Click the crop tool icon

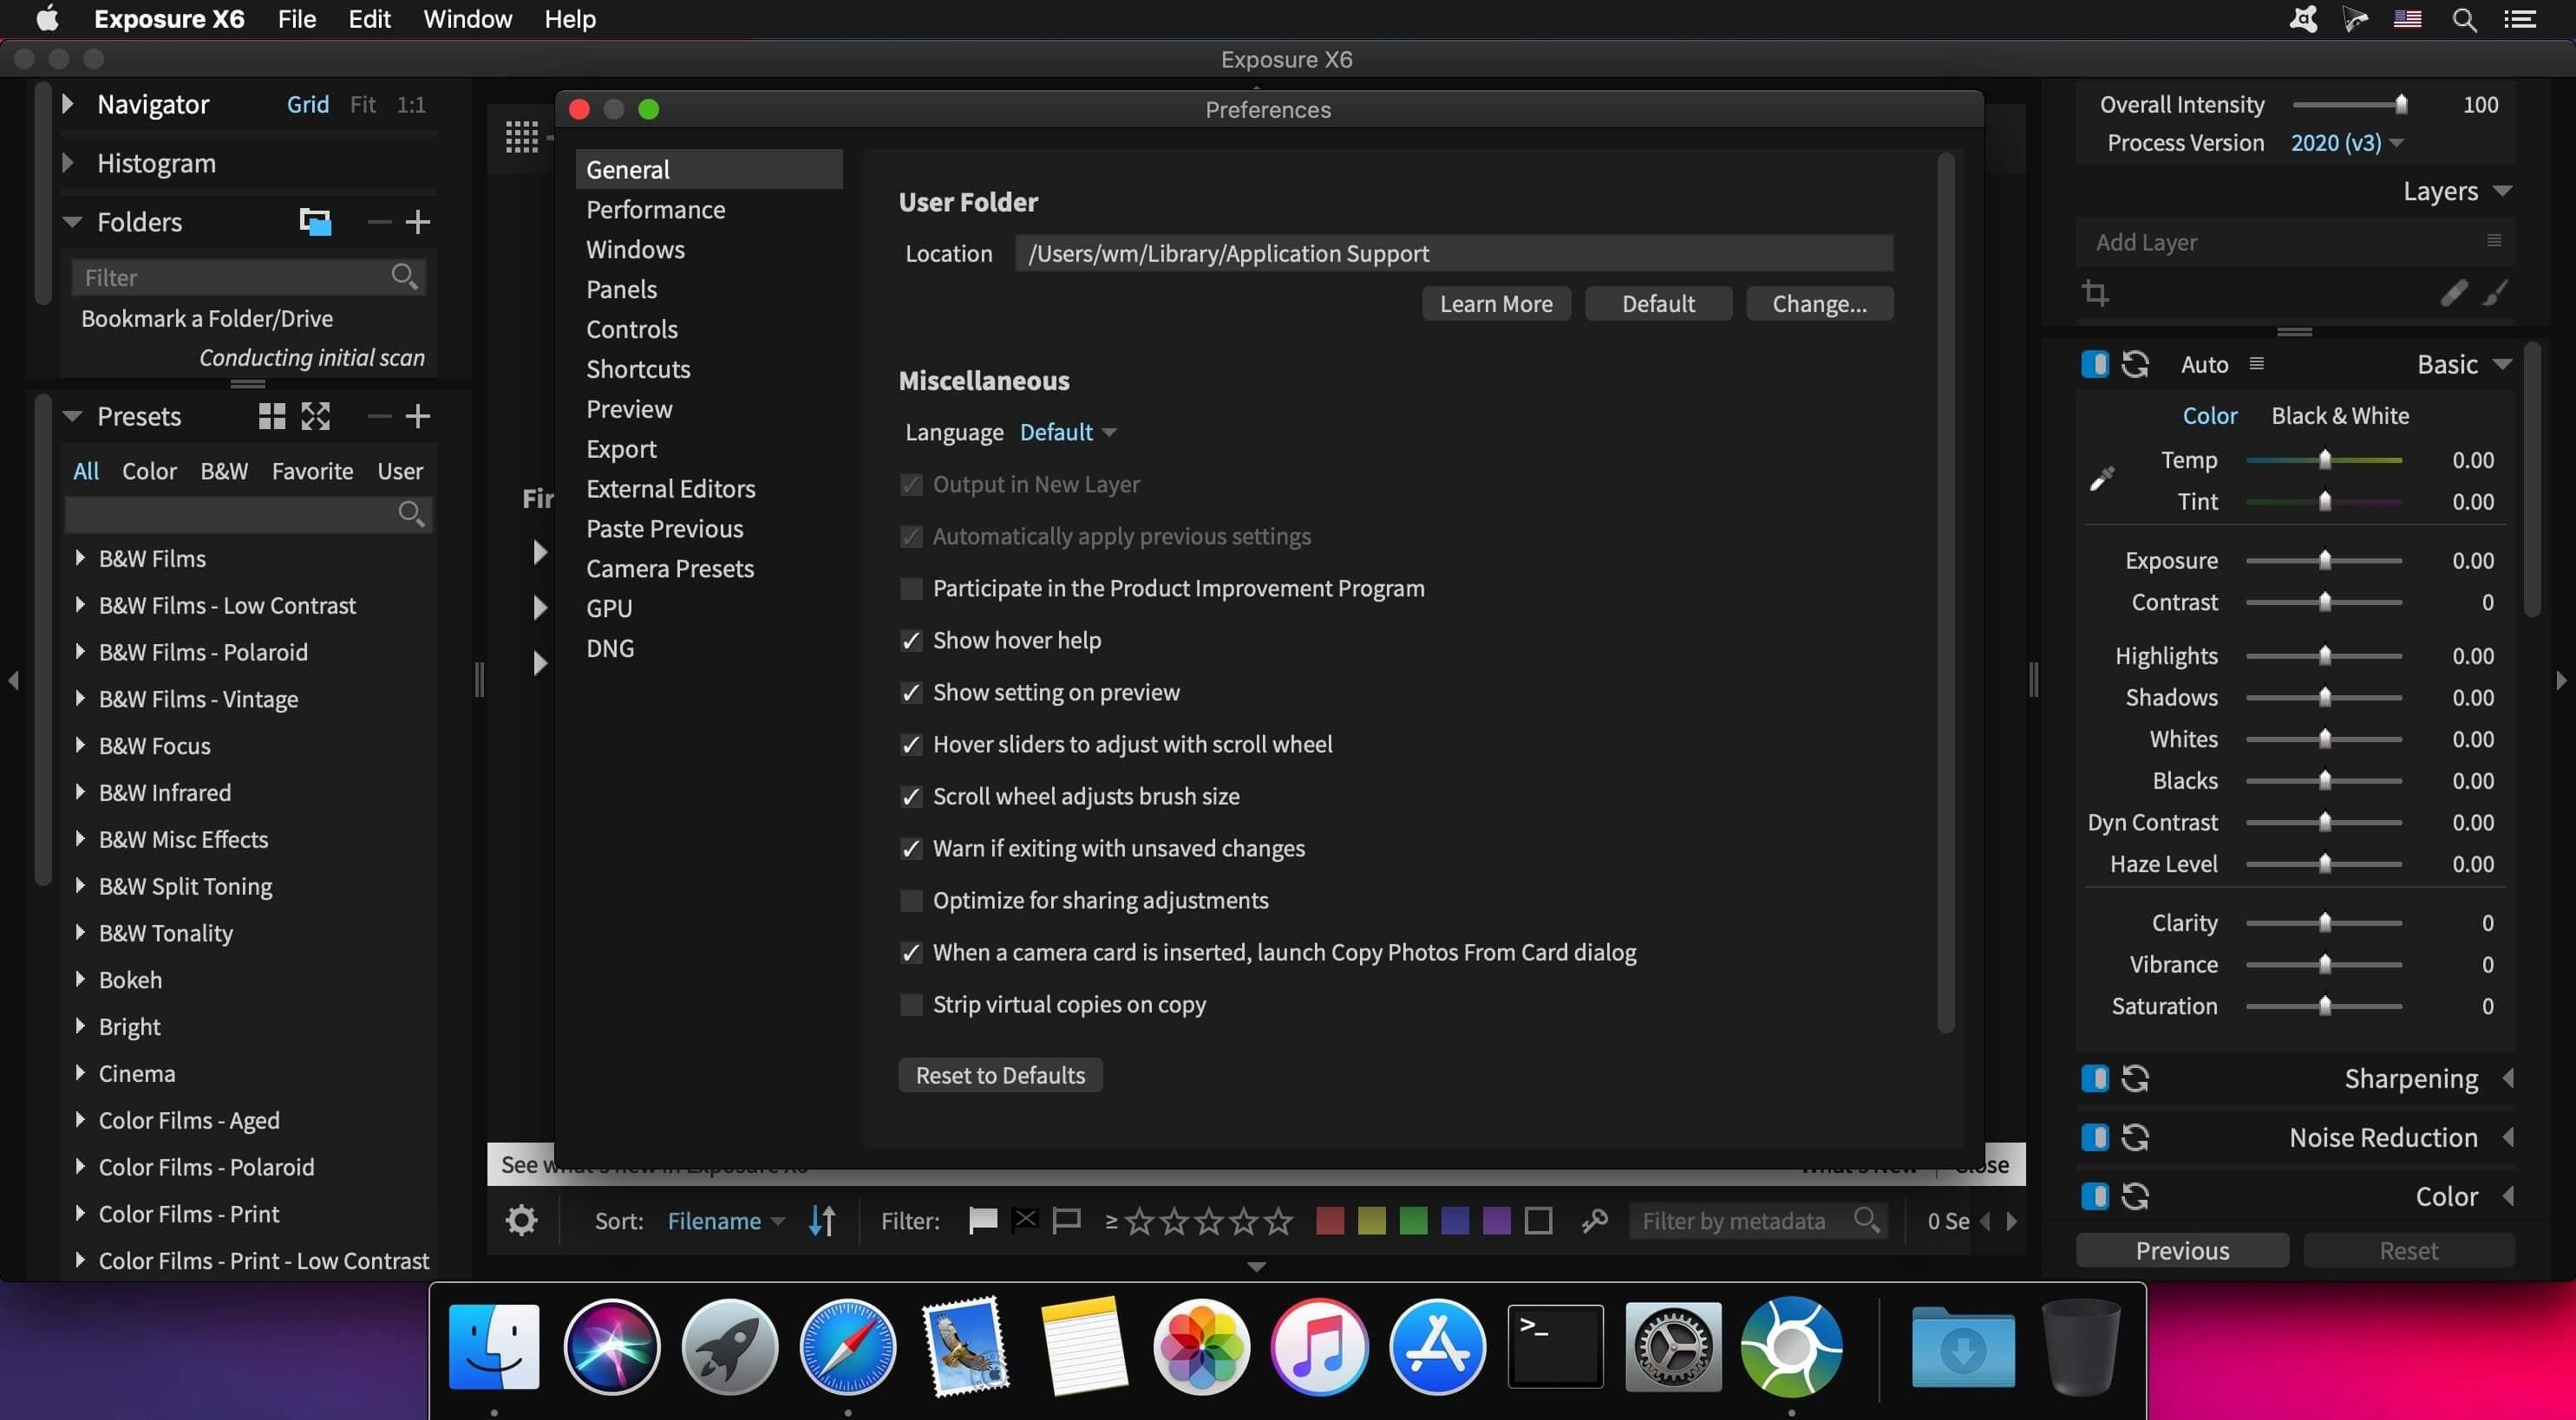[2095, 293]
